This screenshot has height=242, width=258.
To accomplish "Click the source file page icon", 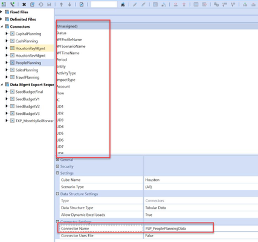I will pyautogui.click(x=82, y=4).
